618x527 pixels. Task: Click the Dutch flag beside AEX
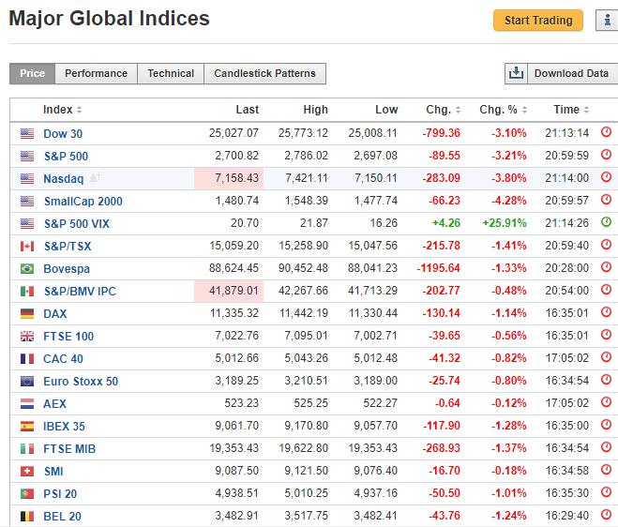(x=27, y=403)
